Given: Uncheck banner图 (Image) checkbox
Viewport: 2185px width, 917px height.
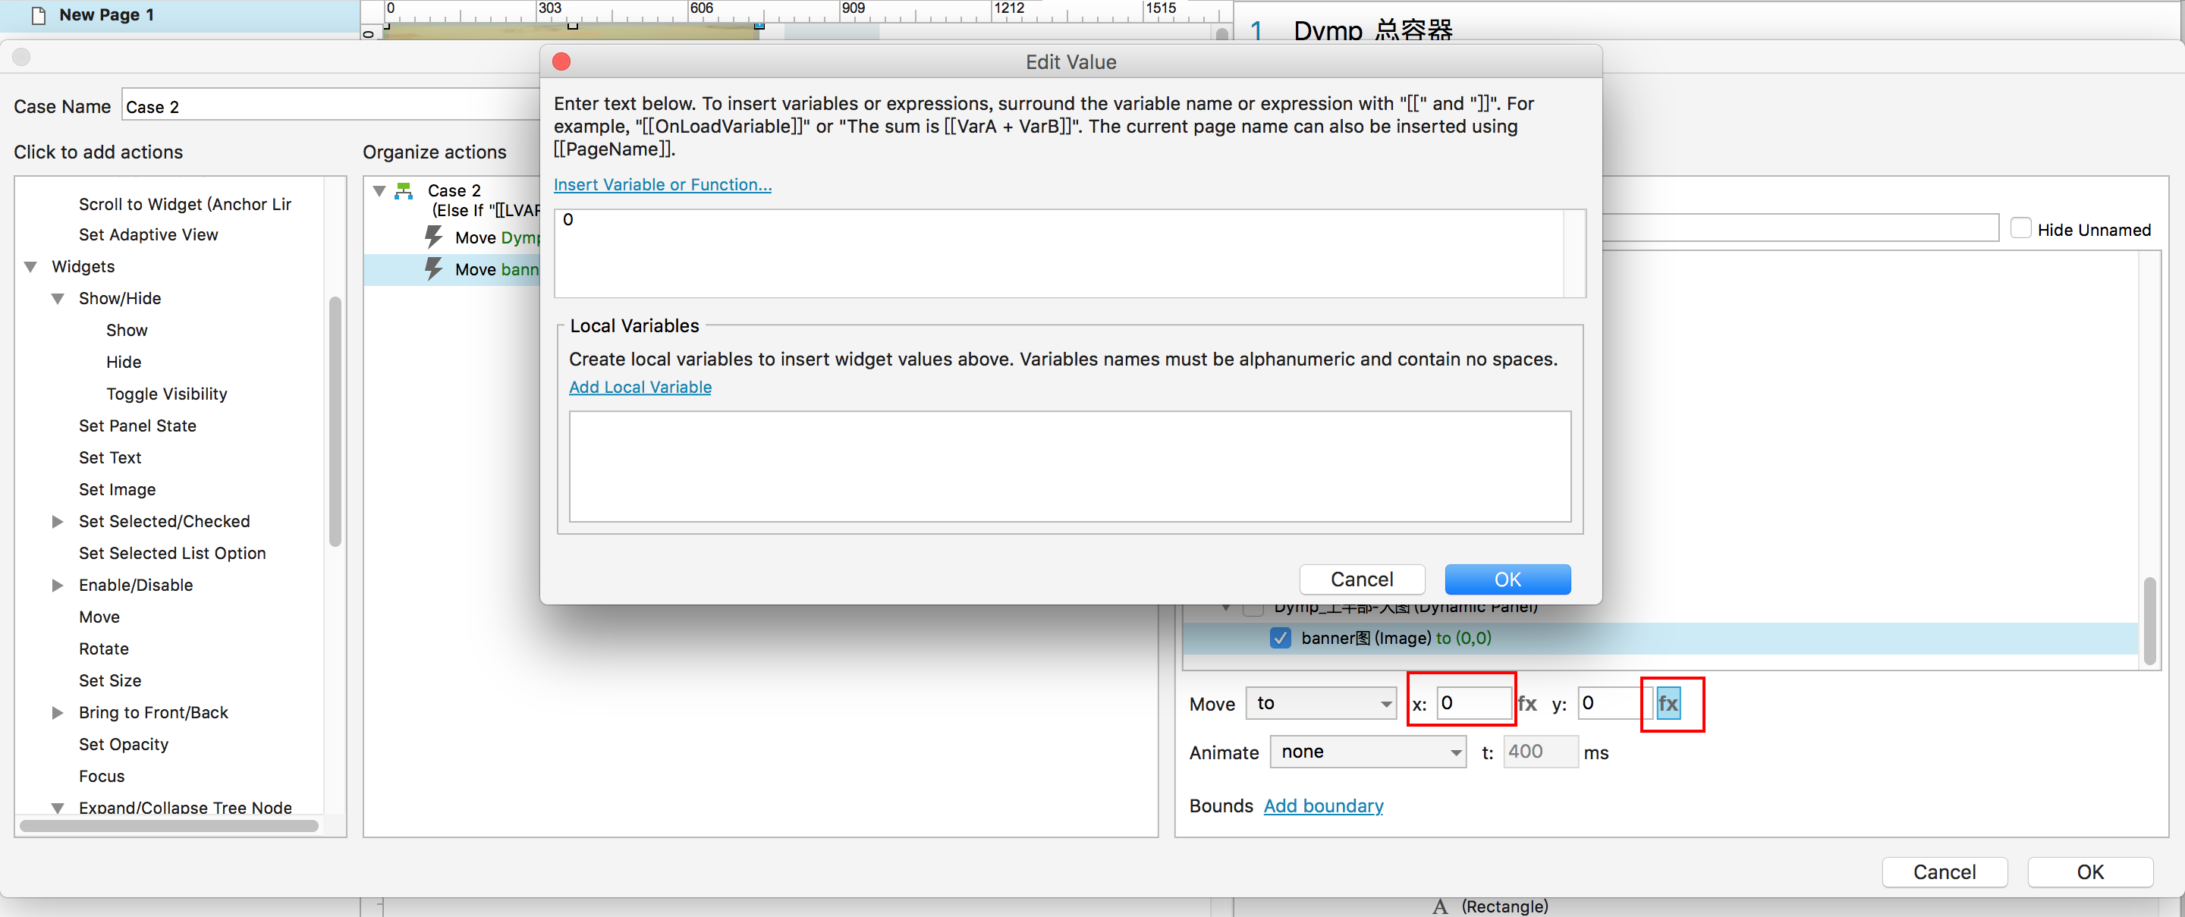Looking at the screenshot, I should click(1280, 638).
